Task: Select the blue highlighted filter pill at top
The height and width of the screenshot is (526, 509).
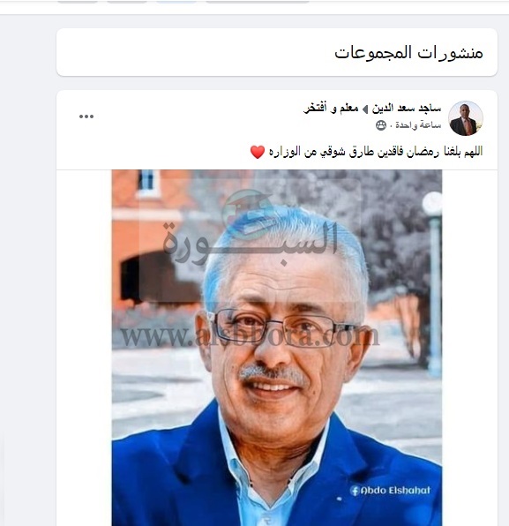Action: point(176,2)
